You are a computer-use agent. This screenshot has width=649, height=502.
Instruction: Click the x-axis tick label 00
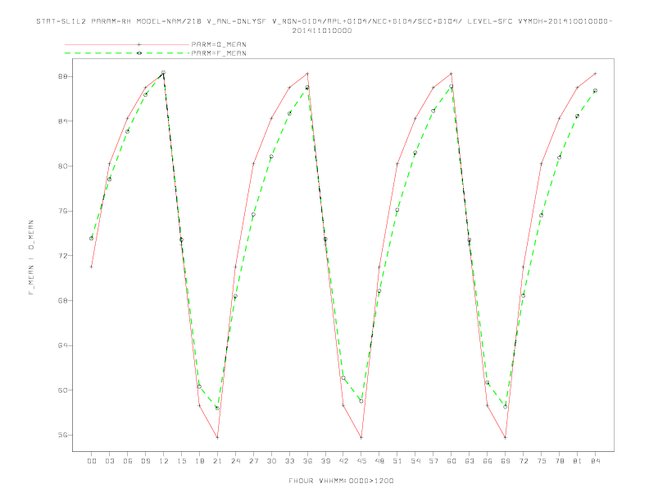click(x=92, y=461)
